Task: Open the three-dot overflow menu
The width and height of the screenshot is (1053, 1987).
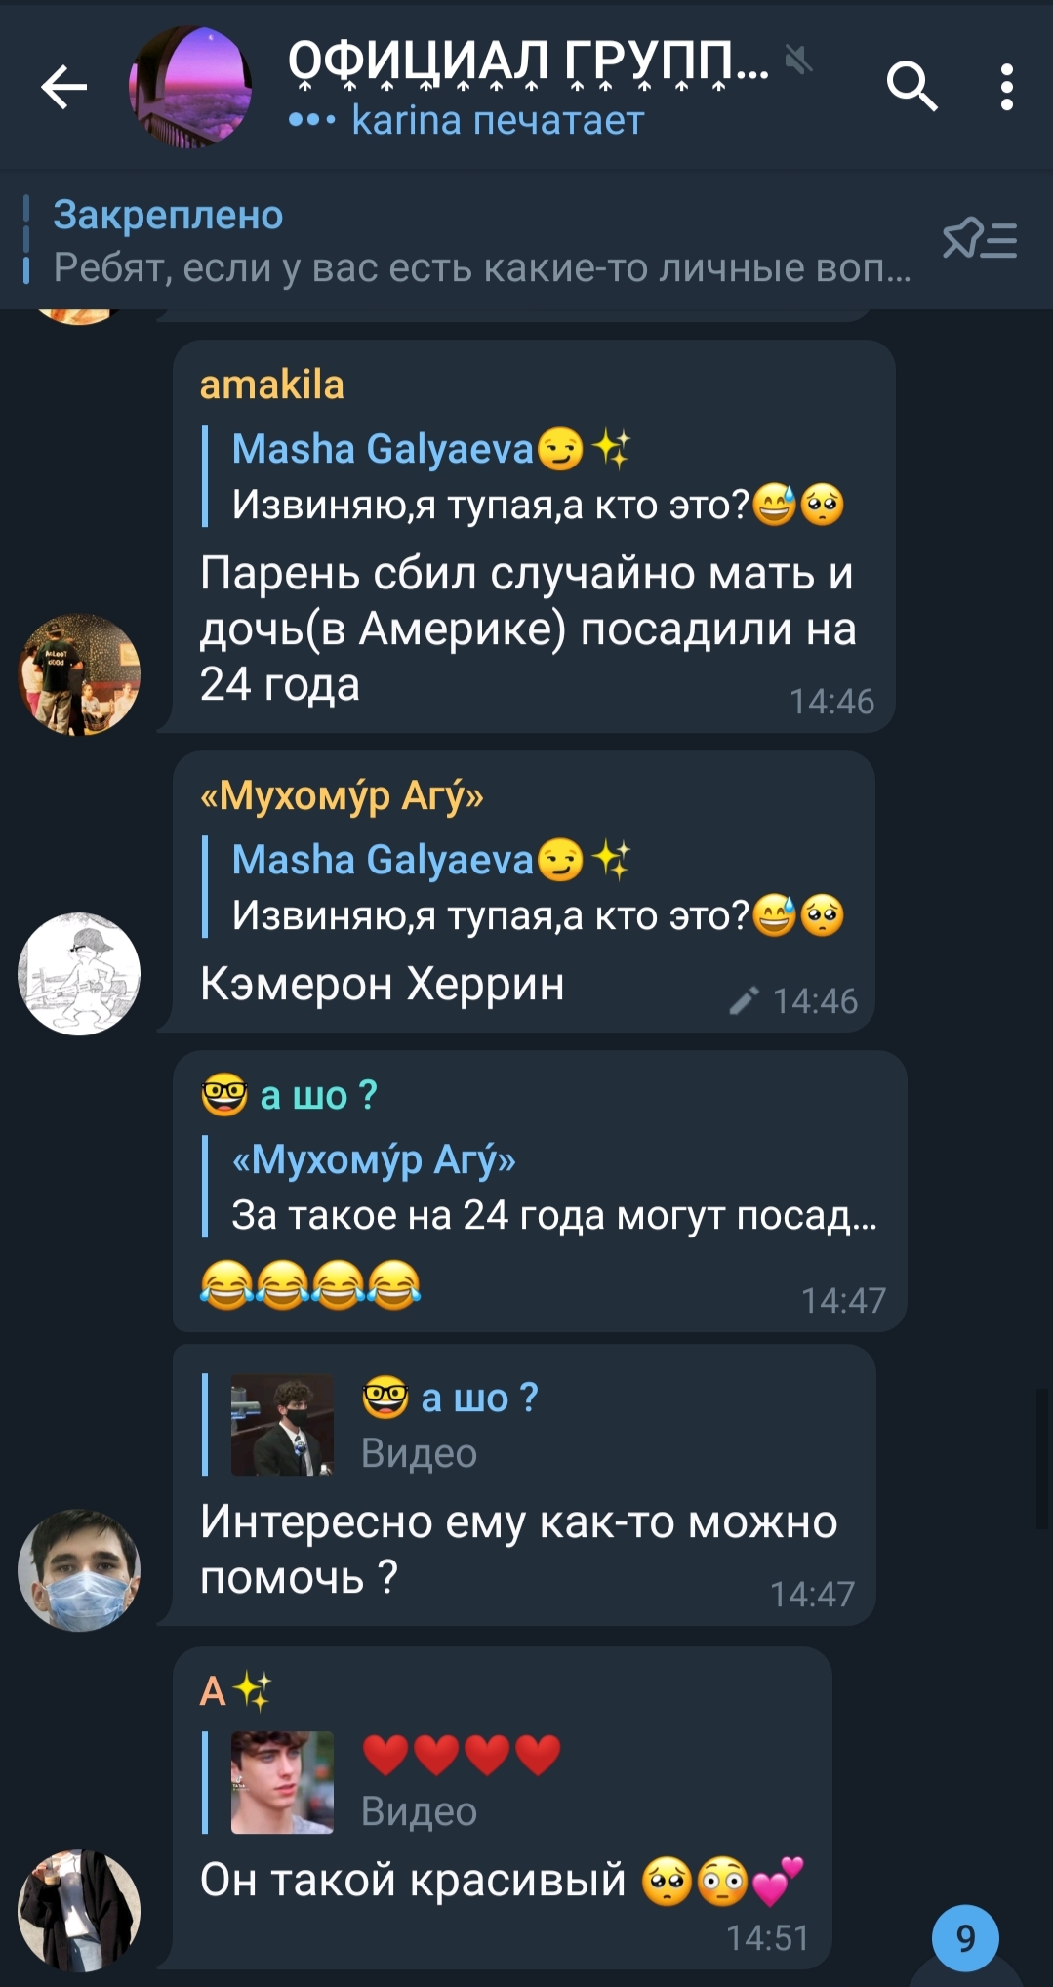Action: pyautogui.click(x=1007, y=88)
